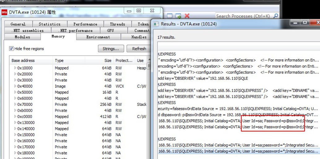Image resolution: width=320 pixels, height=159 pixels.
Task: Minimize the DVTA.exe properties window
Action: pos(129,11)
